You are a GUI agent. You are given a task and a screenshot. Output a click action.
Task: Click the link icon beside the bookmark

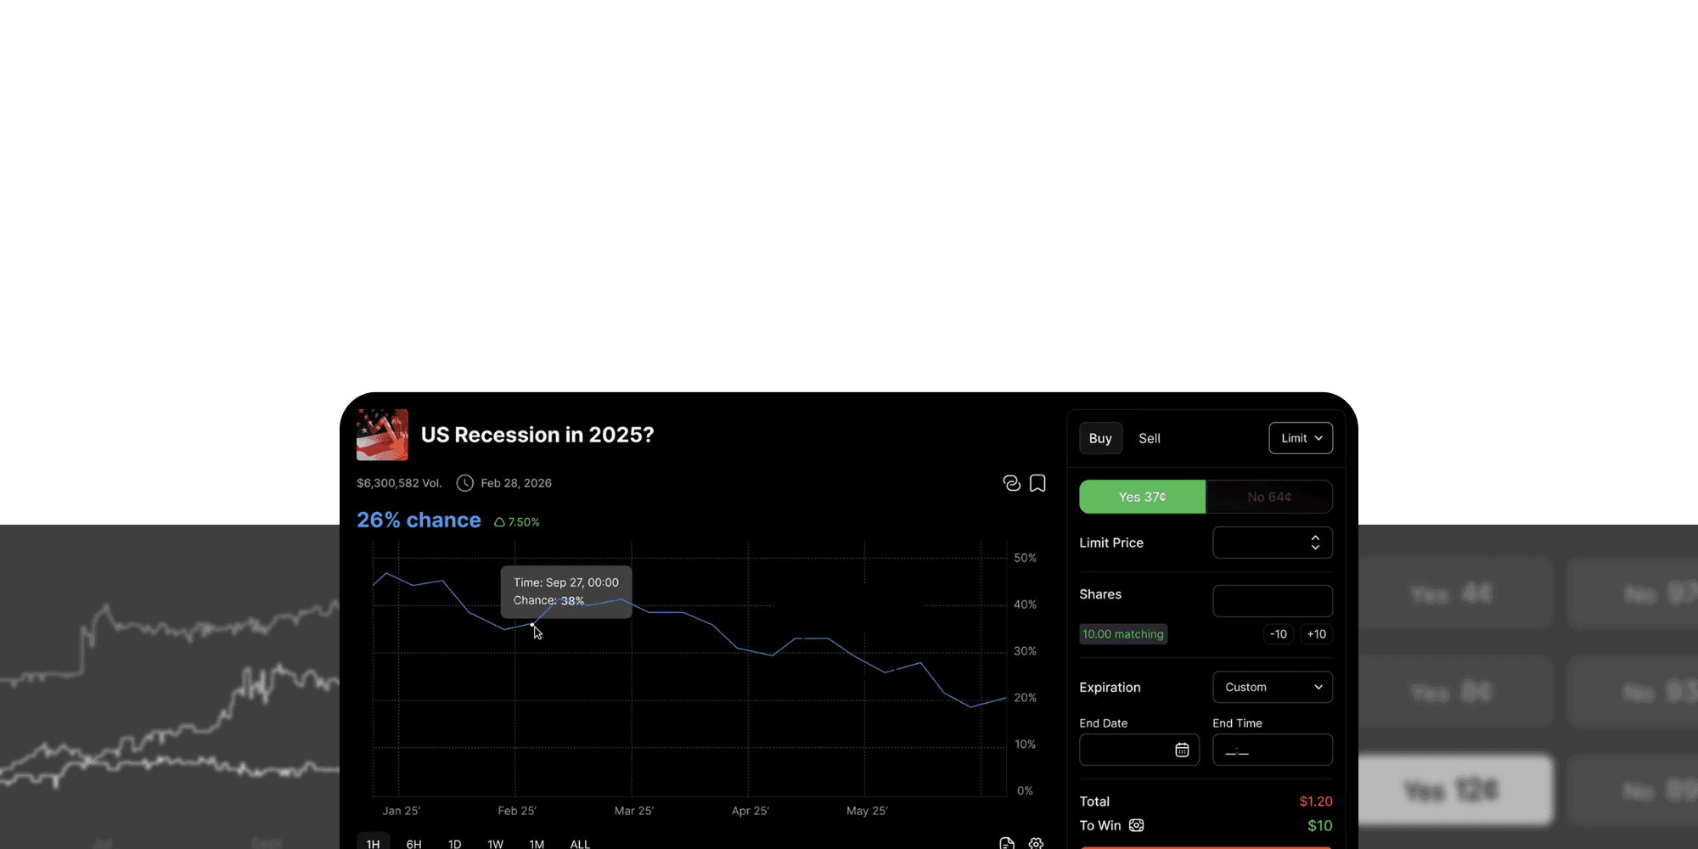pyautogui.click(x=1011, y=483)
